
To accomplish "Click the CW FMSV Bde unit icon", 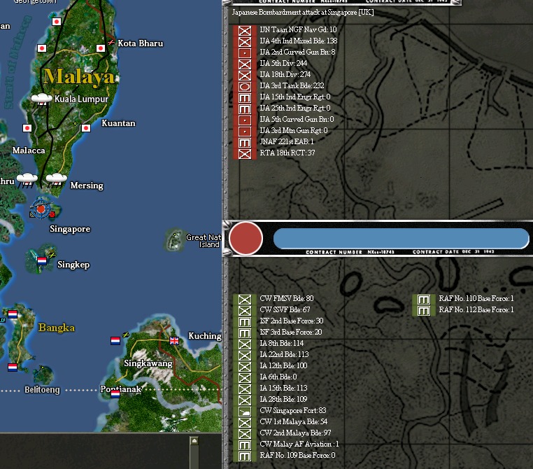I will coord(245,300).
